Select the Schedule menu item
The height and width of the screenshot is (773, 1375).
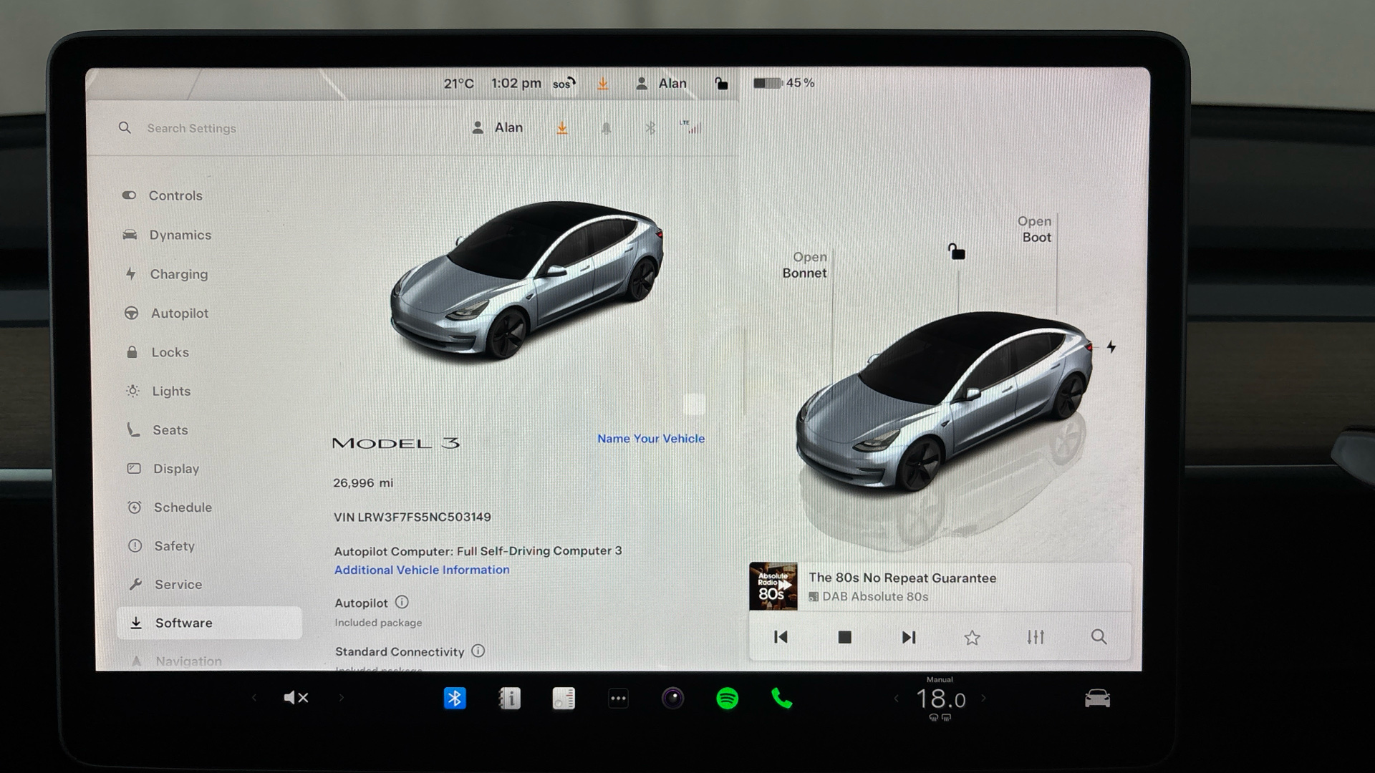tap(170, 507)
